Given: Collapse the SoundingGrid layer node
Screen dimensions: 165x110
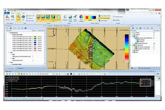Looking at the screenshot, I should pos(131,45).
